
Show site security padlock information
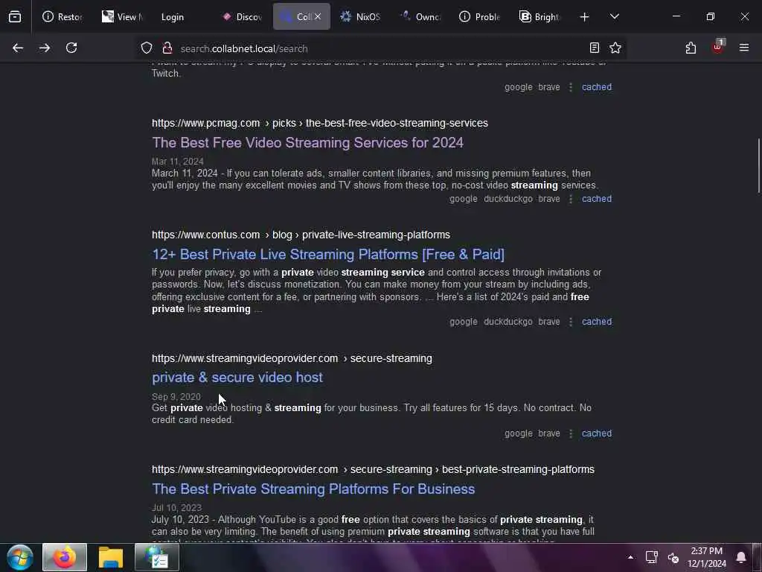167,48
